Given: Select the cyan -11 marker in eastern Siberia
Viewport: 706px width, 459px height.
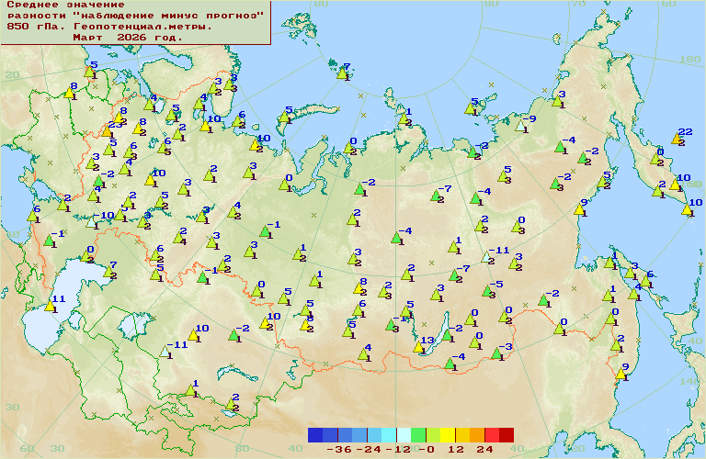Looking at the screenshot, I should pos(488,257).
